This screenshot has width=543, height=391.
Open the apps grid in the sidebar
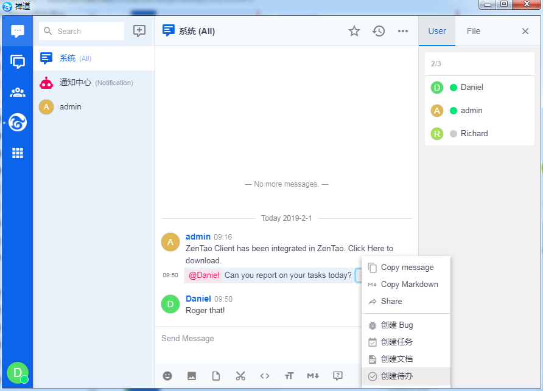pos(18,153)
